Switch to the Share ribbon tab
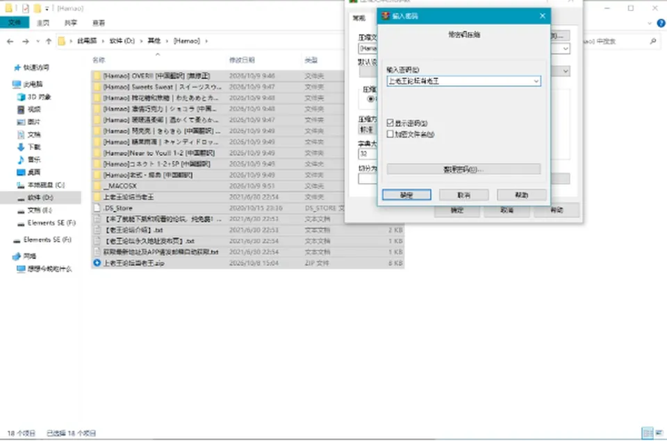This screenshot has height=441, width=667. pyautogui.click(x=71, y=23)
